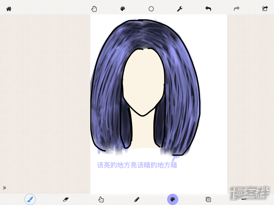This screenshot has height=205, width=274.
Task: Open the wrench settings tool
Action: click(x=179, y=9)
